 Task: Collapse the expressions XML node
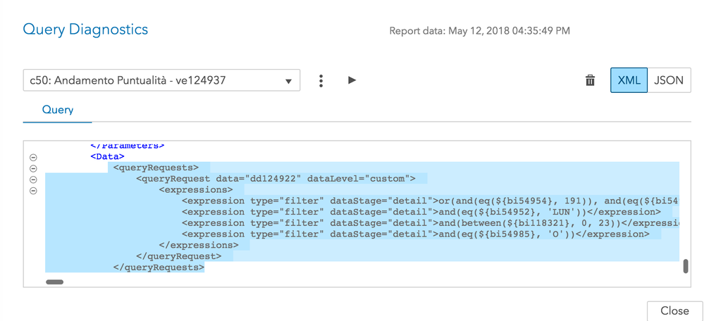33,191
